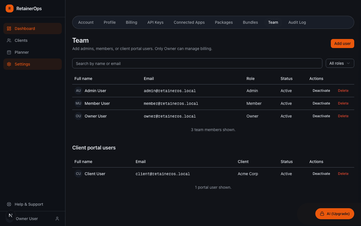
Task: Open the Bundles tab
Action: coord(250,22)
